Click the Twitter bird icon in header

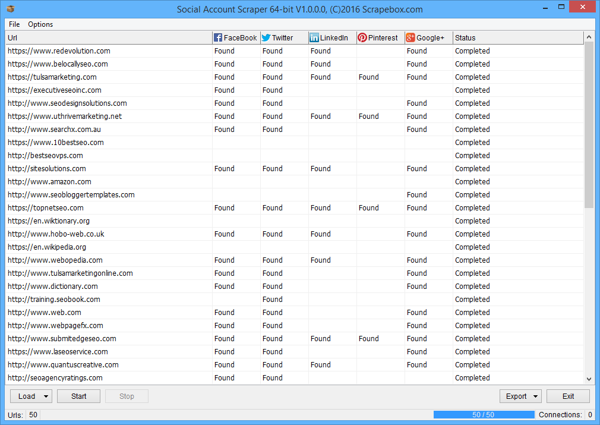[266, 38]
